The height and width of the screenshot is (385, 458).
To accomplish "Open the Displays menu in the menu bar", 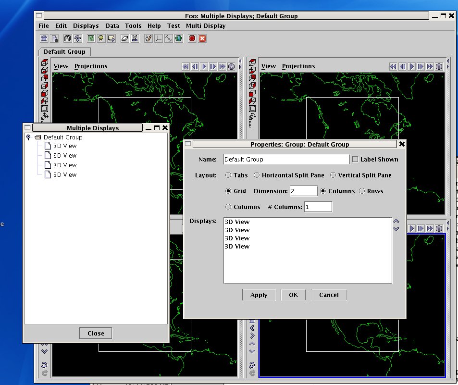I will coord(86,26).
